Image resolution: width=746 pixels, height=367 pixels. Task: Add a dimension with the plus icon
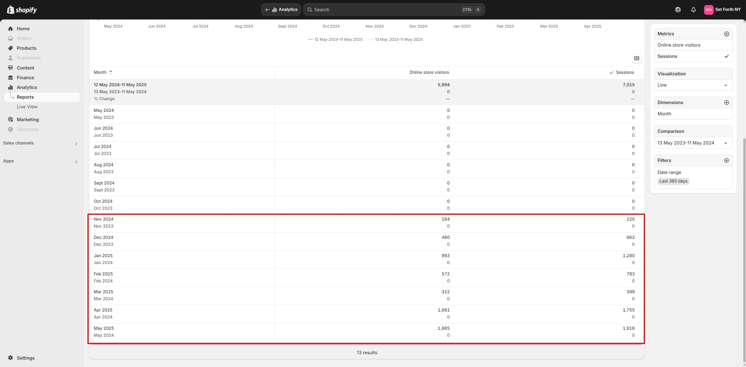[x=726, y=103]
